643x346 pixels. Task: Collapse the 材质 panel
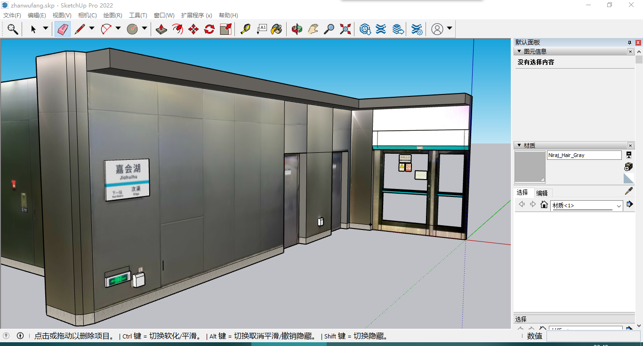519,145
